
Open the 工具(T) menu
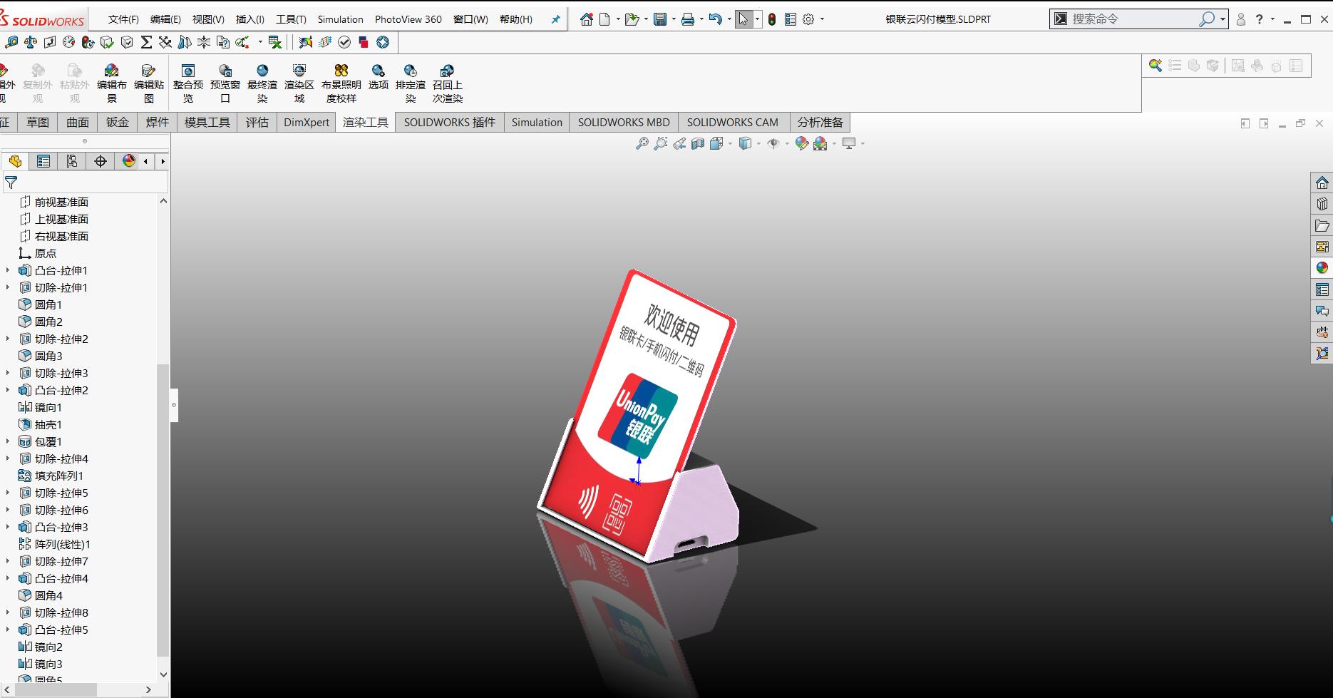pyautogui.click(x=291, y=19)
